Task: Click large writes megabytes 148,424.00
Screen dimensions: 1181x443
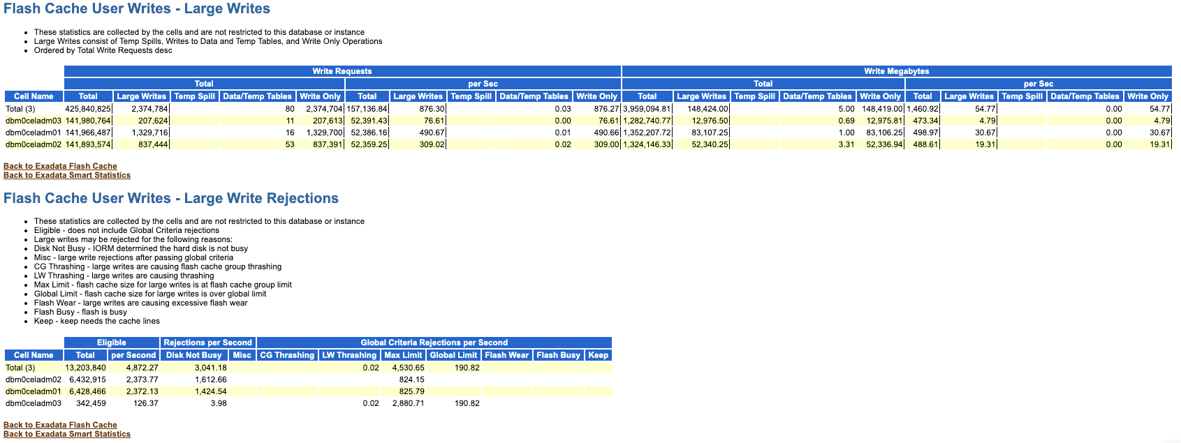Action: click(707, 109)
